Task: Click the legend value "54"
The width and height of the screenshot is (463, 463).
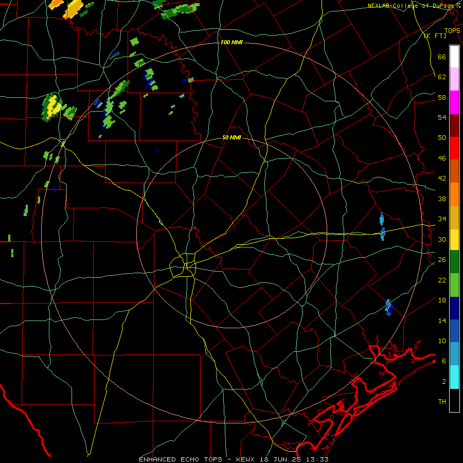Action: (x=442, y=117)
